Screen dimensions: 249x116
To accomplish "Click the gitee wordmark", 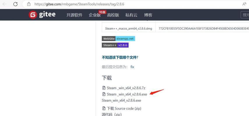I will (47, 14).
